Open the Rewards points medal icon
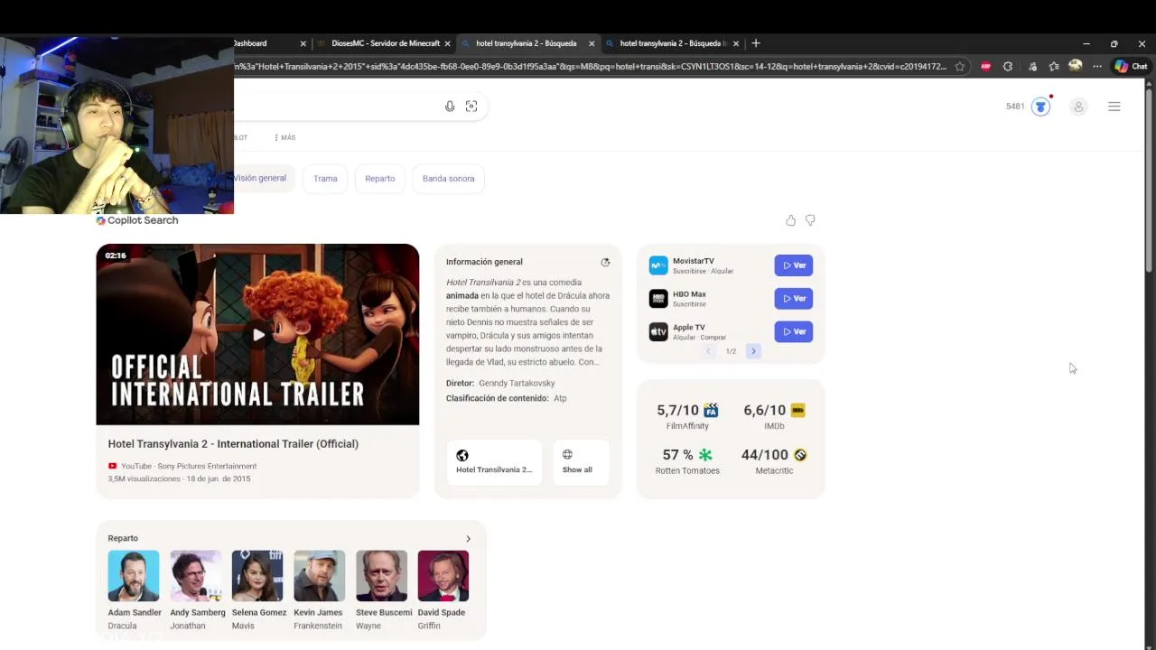 point(1041,107)
